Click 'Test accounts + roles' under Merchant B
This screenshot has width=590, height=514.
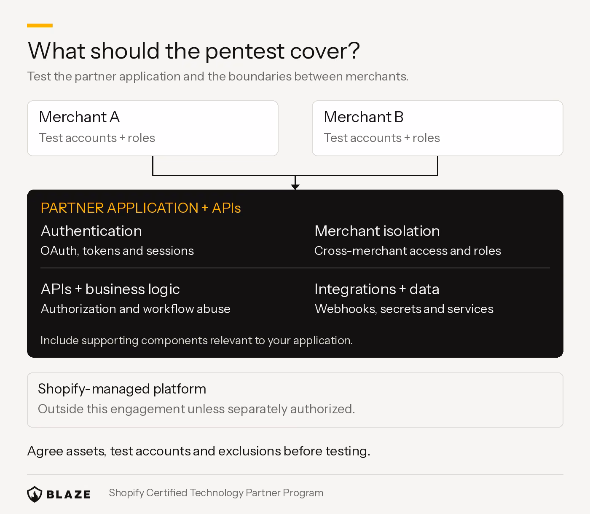tap(382, 138)
